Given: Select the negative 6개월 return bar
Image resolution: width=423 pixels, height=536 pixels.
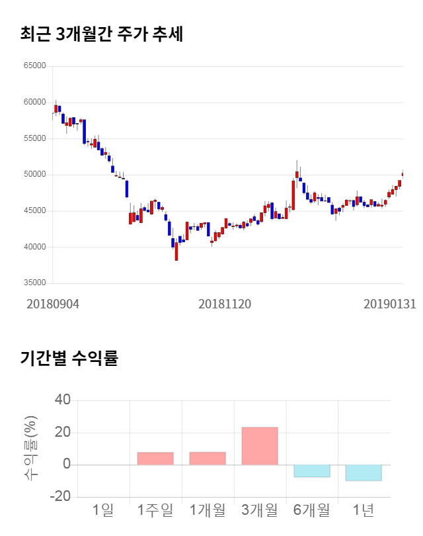Looking at the screenshot, I should tap(311, 470).
